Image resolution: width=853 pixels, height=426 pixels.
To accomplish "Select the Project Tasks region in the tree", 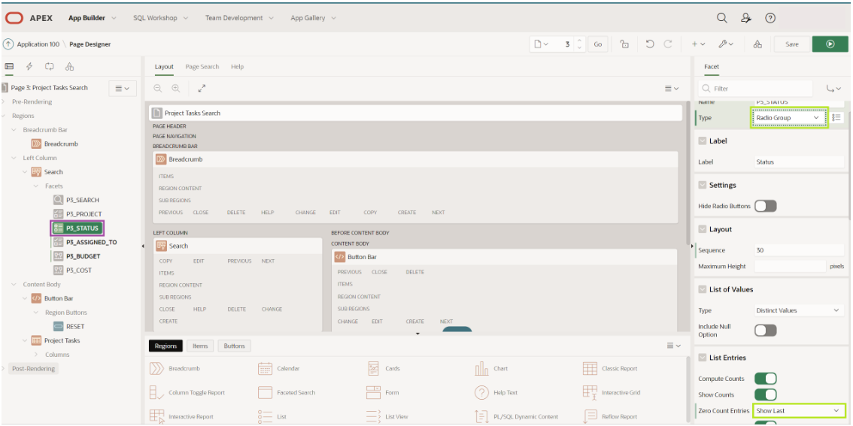I will 62,340.
